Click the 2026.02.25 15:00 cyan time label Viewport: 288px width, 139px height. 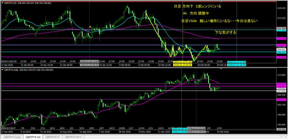point(236,62)
